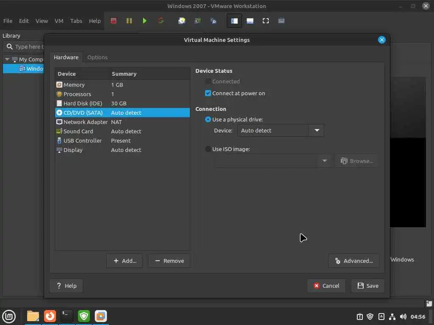The image size is (434, 325).
Task: Open the network tray icon
Action: pos(392,317)
